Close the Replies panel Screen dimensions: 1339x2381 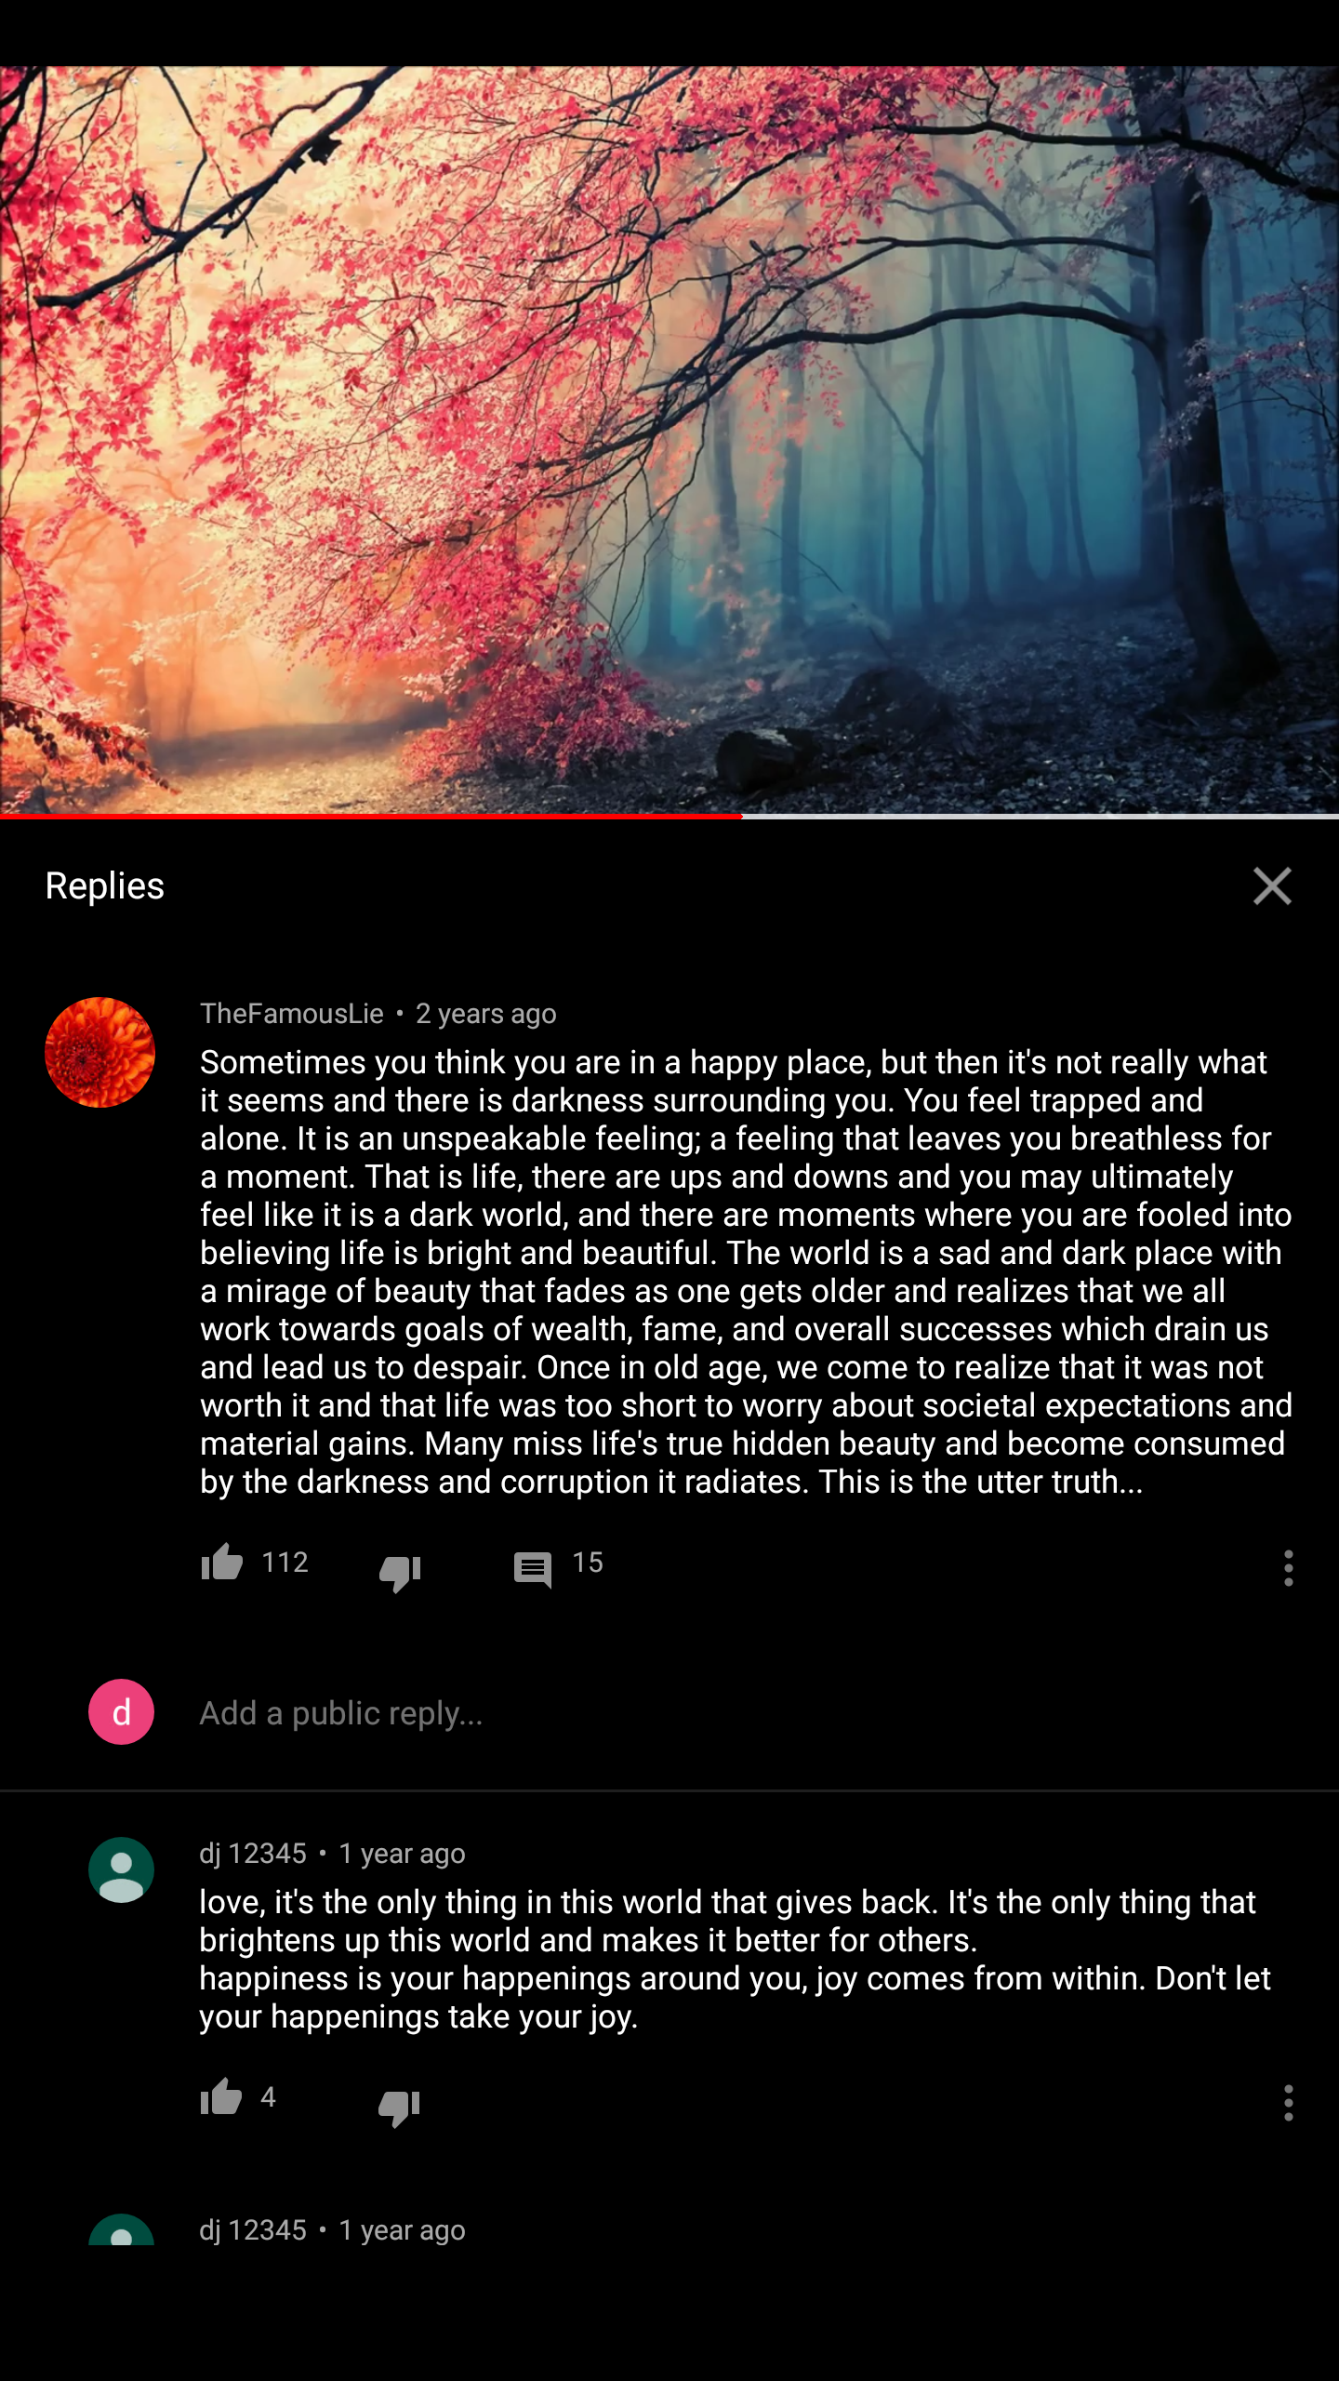coord(1272,885)
